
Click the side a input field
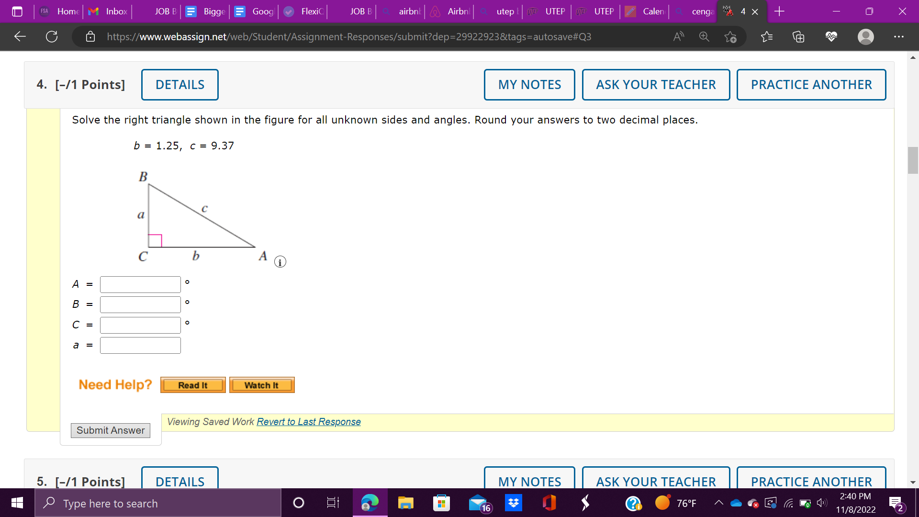pyautogui.click(x=140, y=345)
